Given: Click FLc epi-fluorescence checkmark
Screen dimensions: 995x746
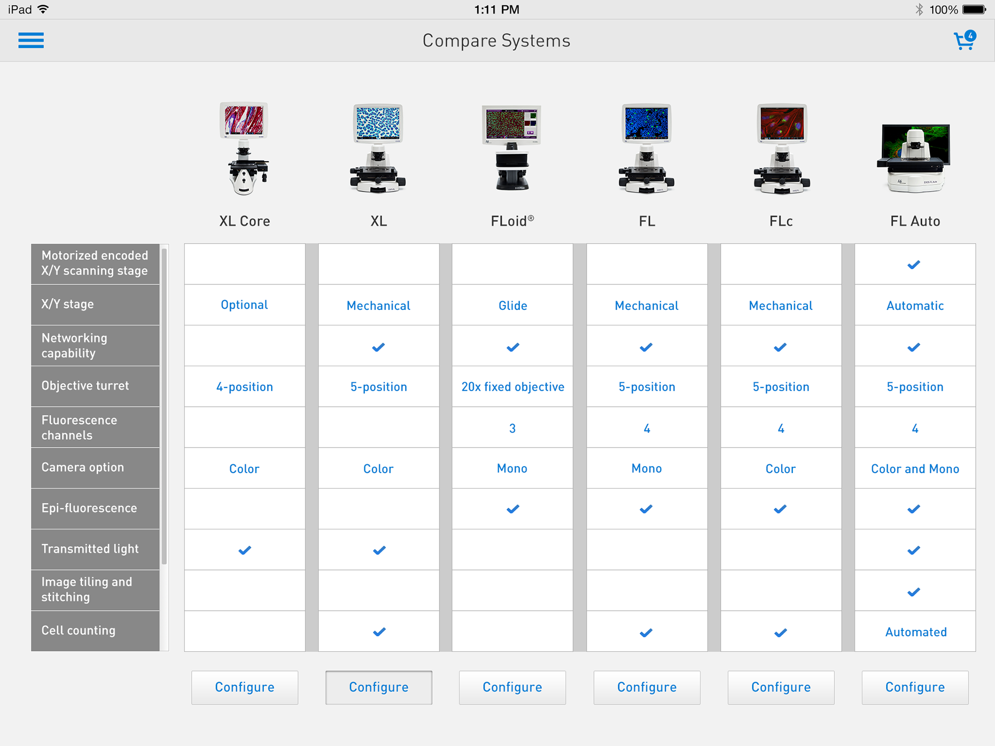Looking at the screenshot, I should 780,509.
